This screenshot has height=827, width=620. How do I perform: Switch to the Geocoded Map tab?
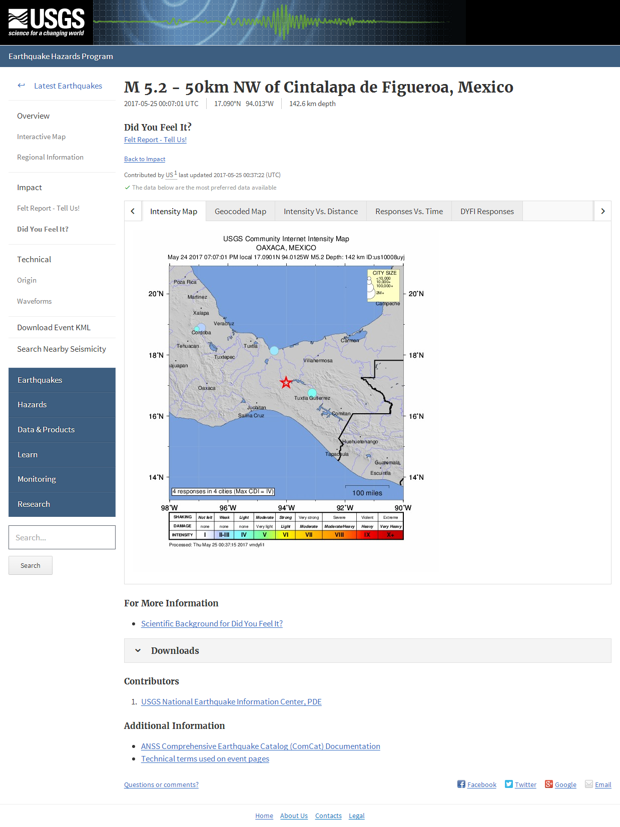(240, 211)
